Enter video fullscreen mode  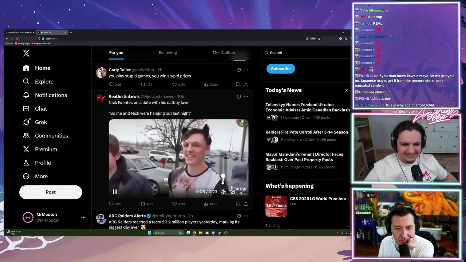click(x=242, y=192)
